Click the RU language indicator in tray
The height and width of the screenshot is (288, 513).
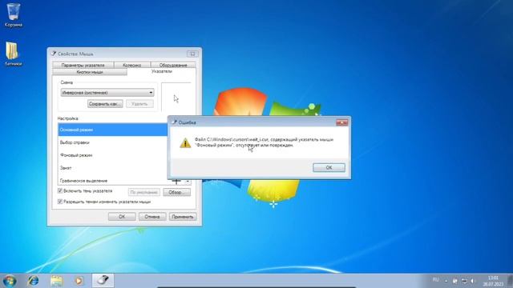[435, 280]
